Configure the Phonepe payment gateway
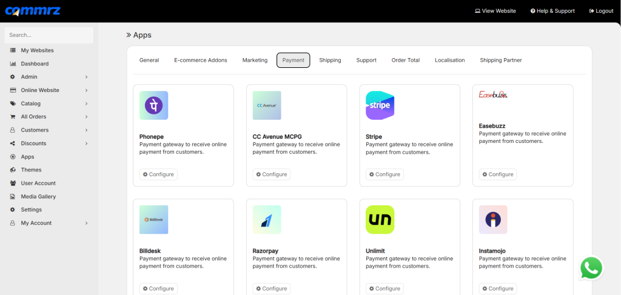 158,174
